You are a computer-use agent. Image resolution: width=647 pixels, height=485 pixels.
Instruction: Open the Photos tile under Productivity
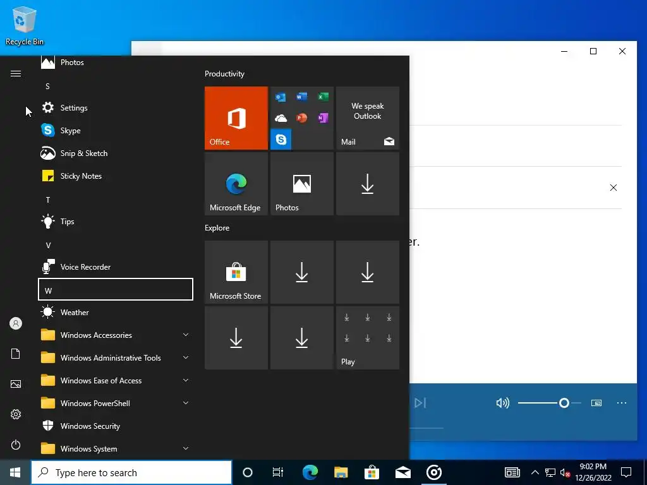[x=301, y=184]
